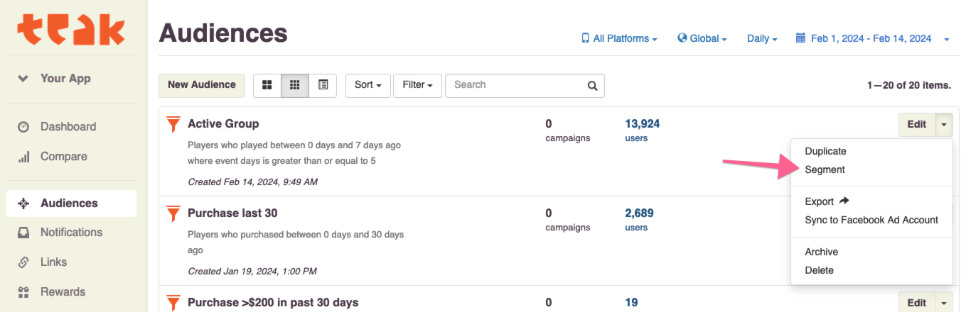Switch to compact grid view icon
966x312 pixels.
click(x=295, y=85)
